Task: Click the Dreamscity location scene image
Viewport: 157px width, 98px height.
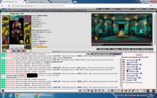Action: (x=122, y=30)
